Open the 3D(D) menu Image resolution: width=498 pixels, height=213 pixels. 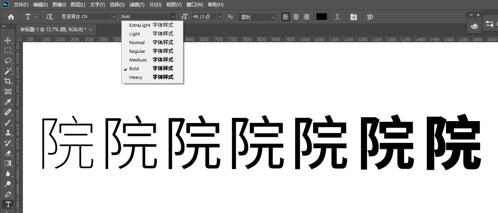[x=155, y=5]
